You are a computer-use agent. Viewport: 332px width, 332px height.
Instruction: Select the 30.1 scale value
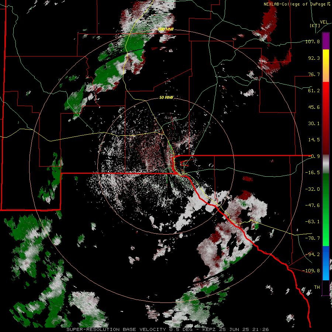pos(314,124)
